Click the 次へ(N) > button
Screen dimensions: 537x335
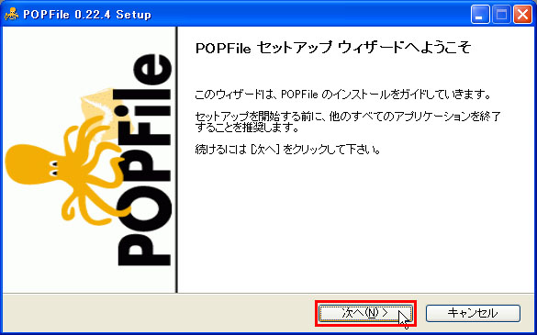365,313
